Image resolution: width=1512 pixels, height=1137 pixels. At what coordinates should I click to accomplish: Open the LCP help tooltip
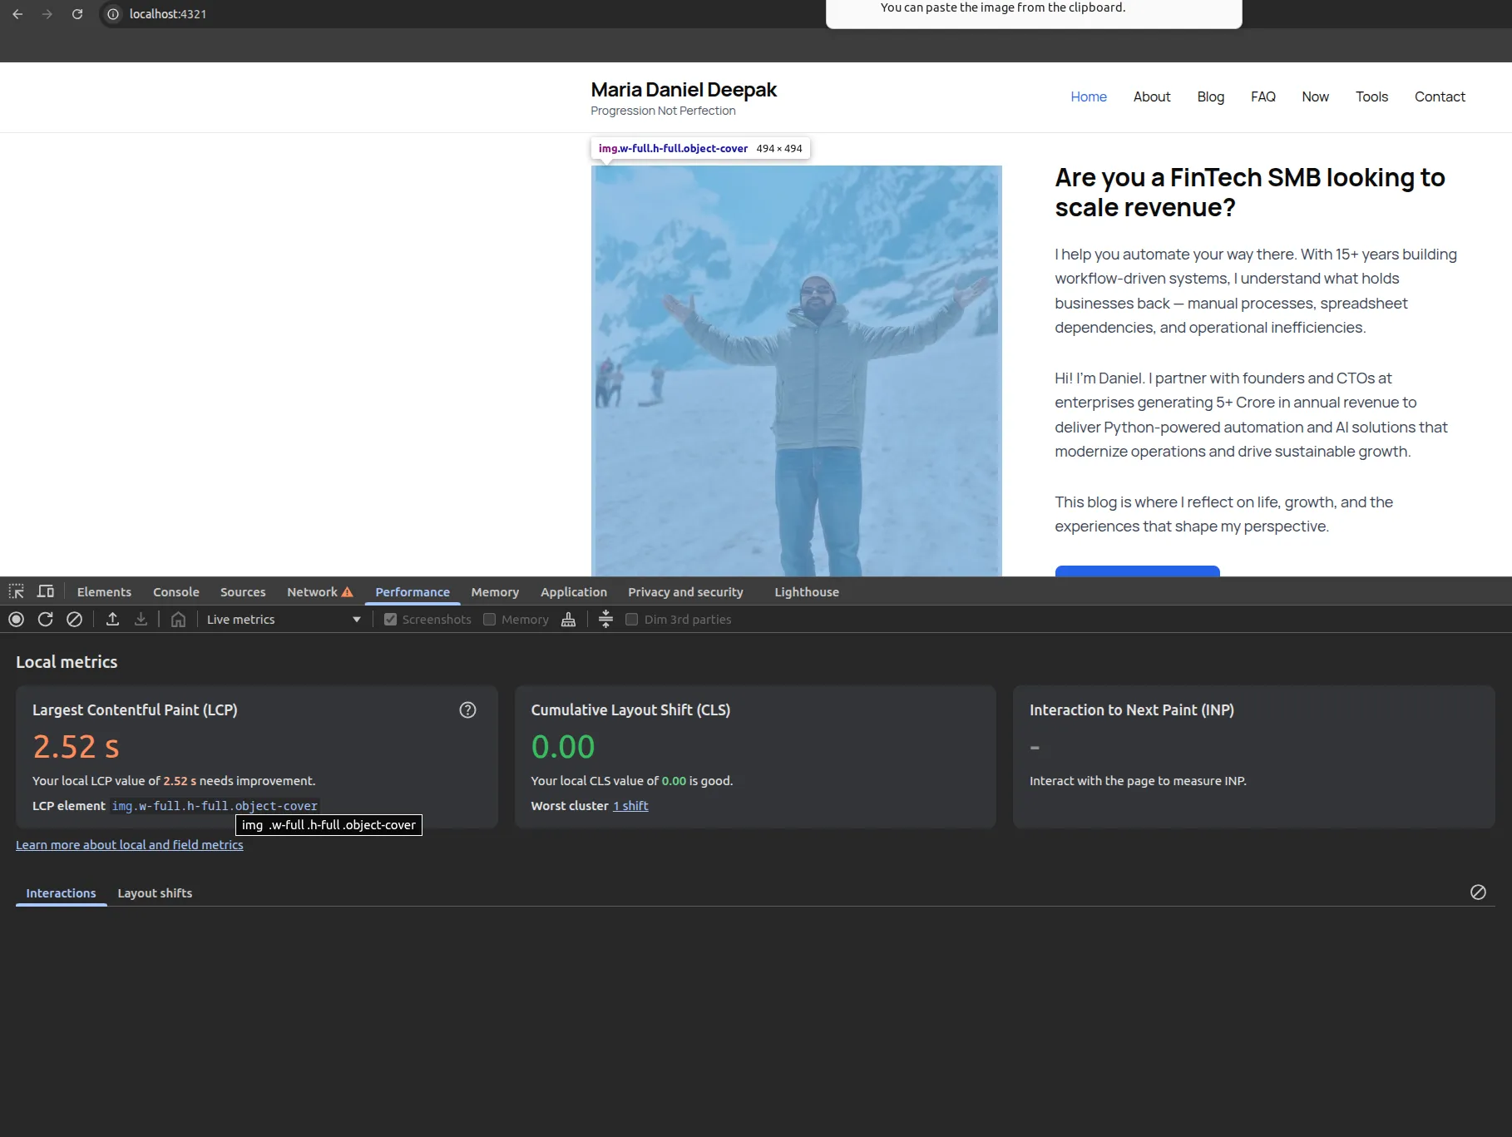467,709
